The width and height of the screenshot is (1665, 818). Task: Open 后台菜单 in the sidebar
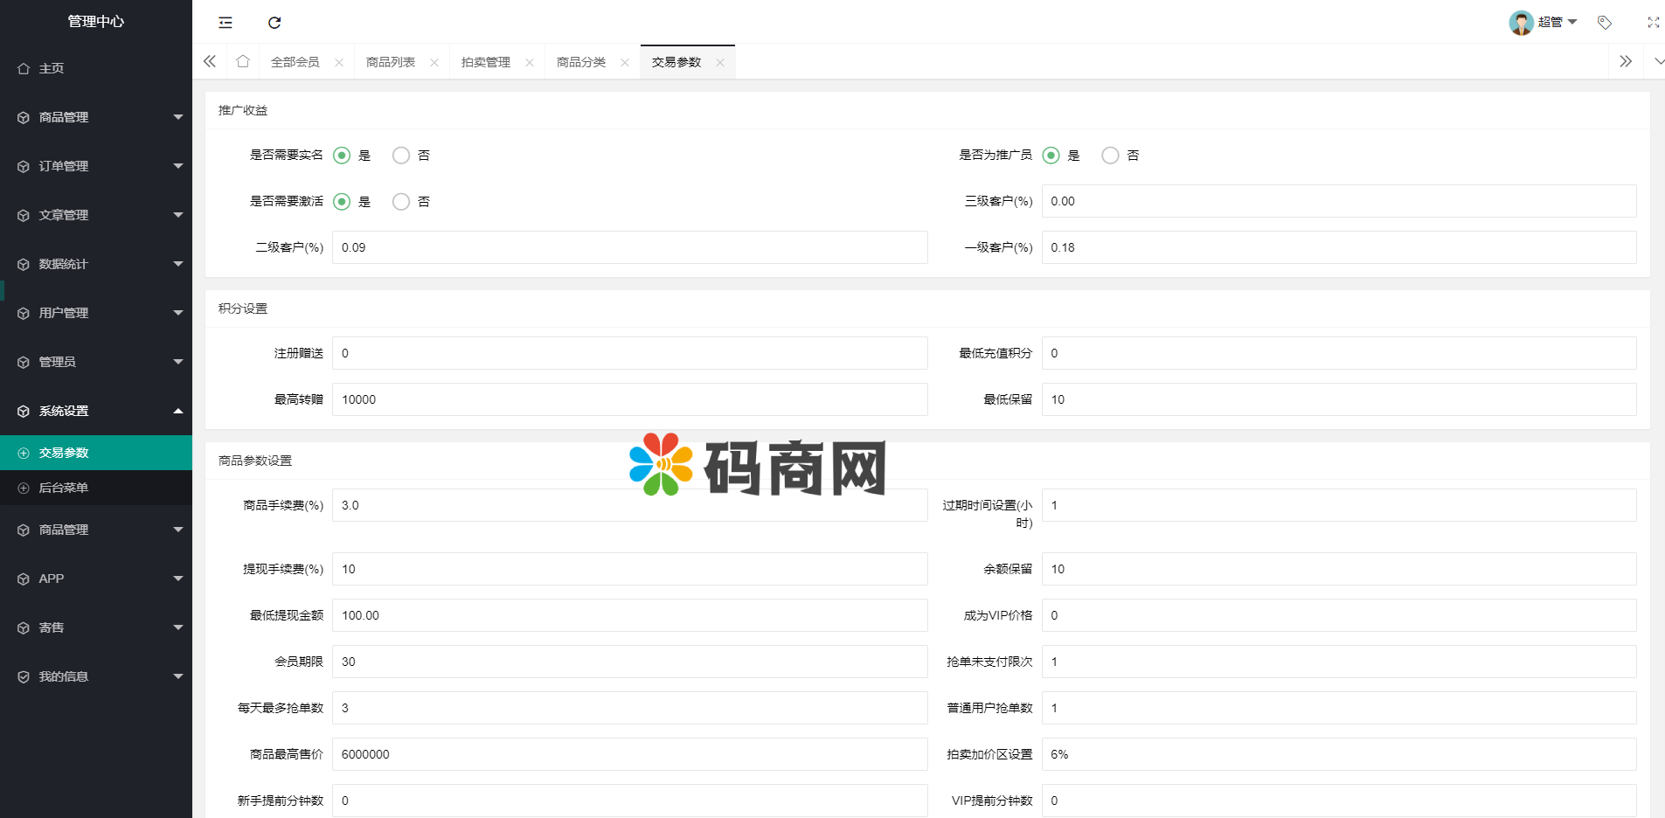click(x=64, y=488)
